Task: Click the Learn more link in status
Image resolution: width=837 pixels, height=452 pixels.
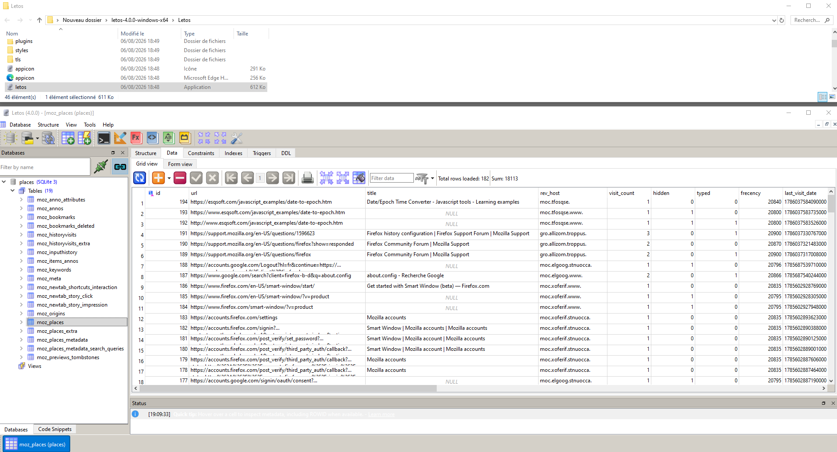Action: [x=381, y=414]
